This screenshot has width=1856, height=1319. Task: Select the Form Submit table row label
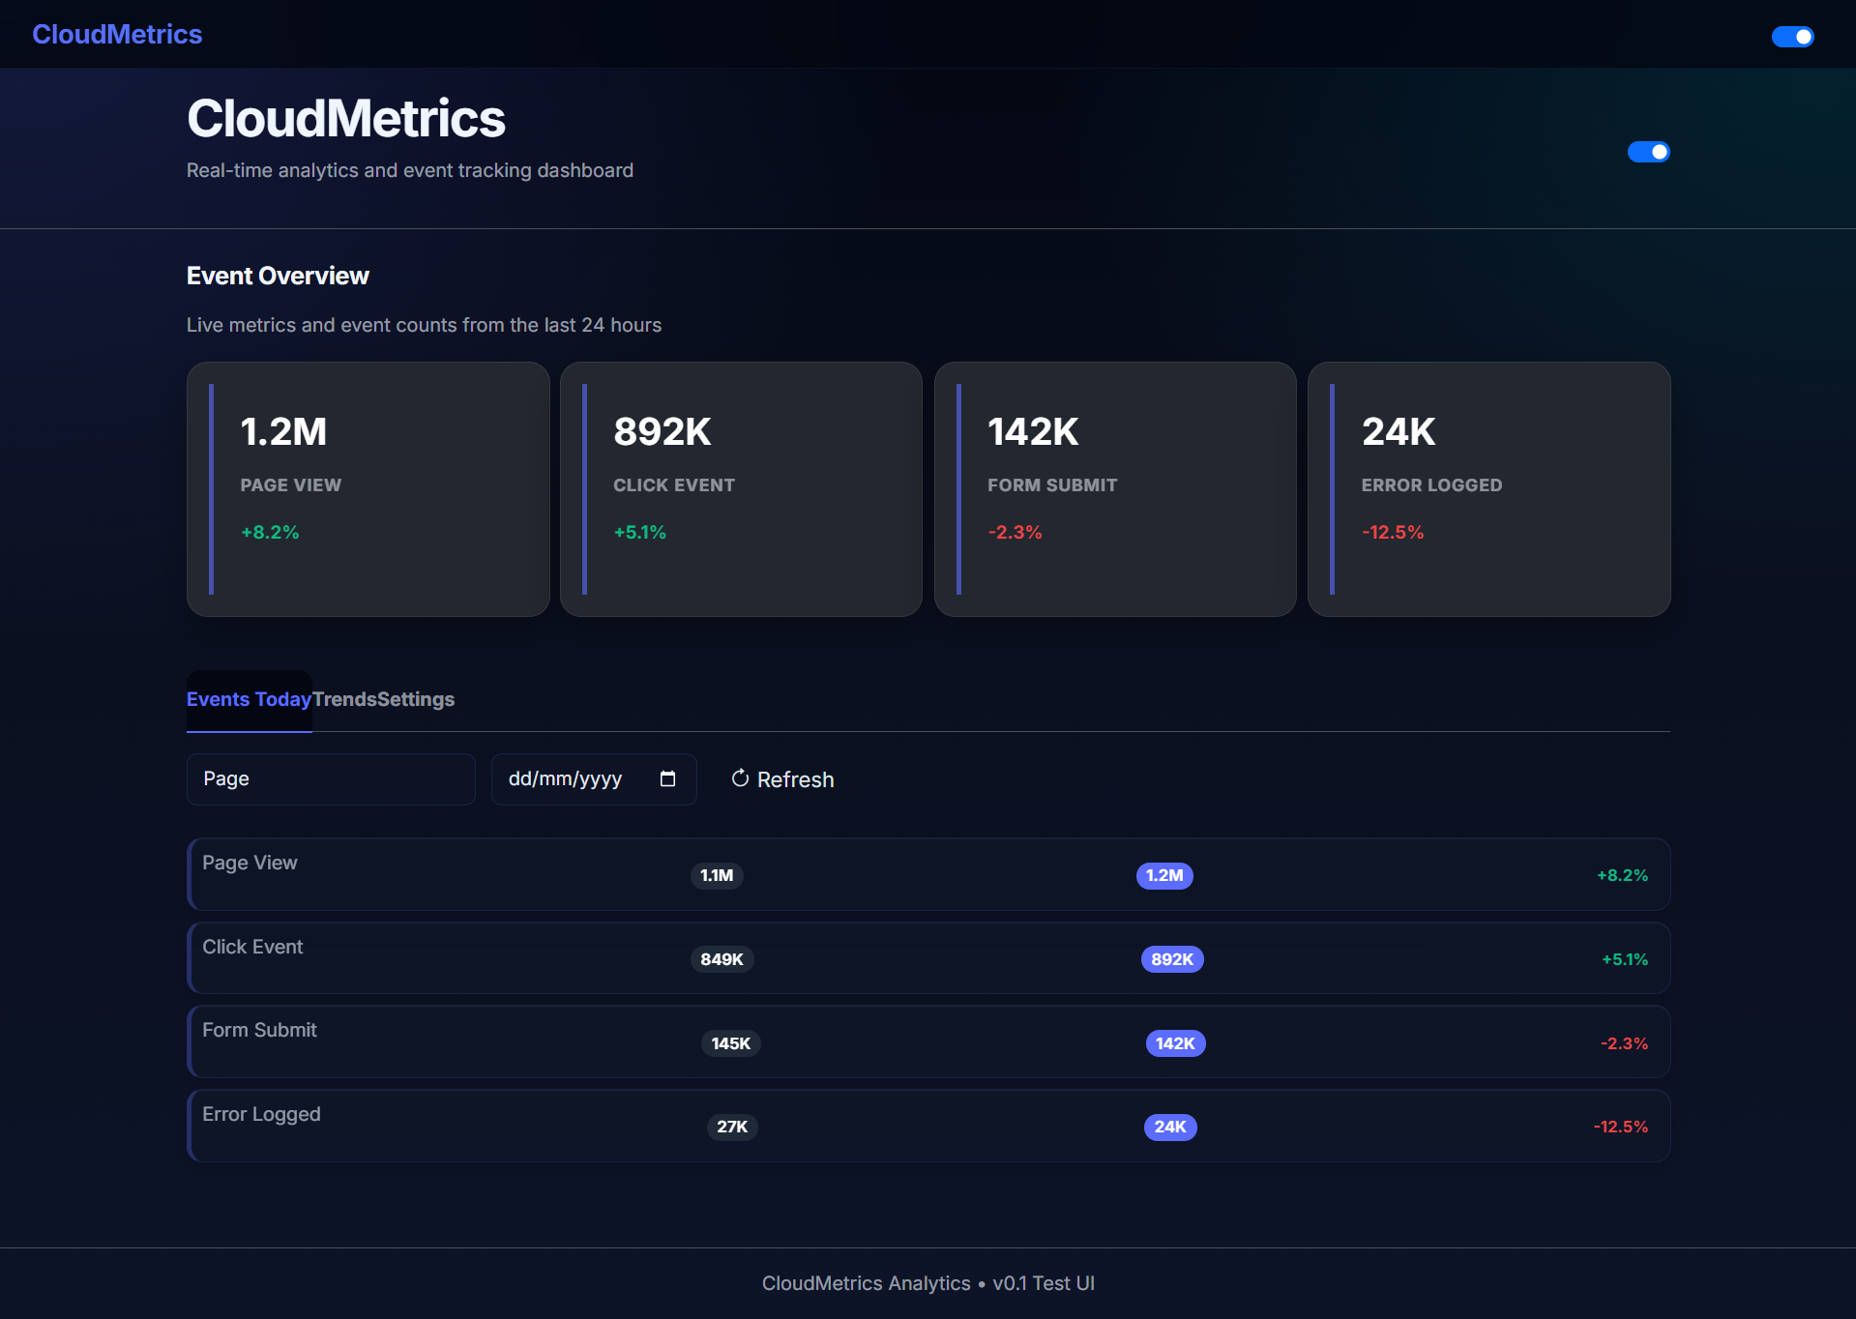259,1030
